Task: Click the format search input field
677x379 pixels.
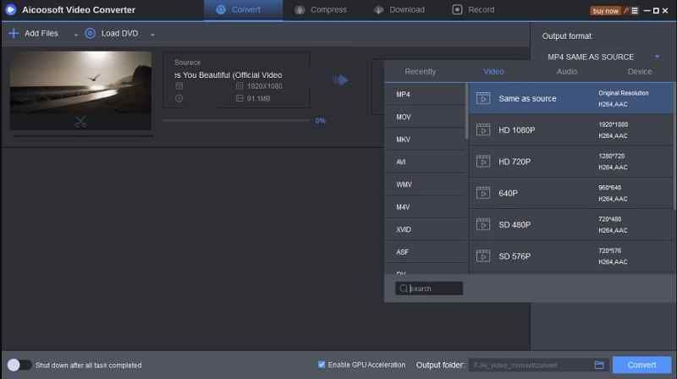Action: [429, 288]
